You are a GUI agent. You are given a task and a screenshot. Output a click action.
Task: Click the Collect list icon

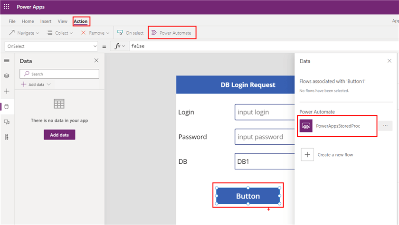(49, 33)
